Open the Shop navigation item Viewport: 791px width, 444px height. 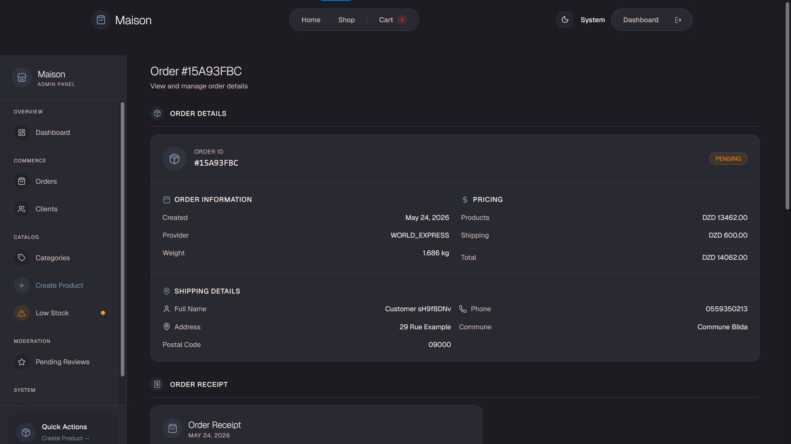(346, 20)
